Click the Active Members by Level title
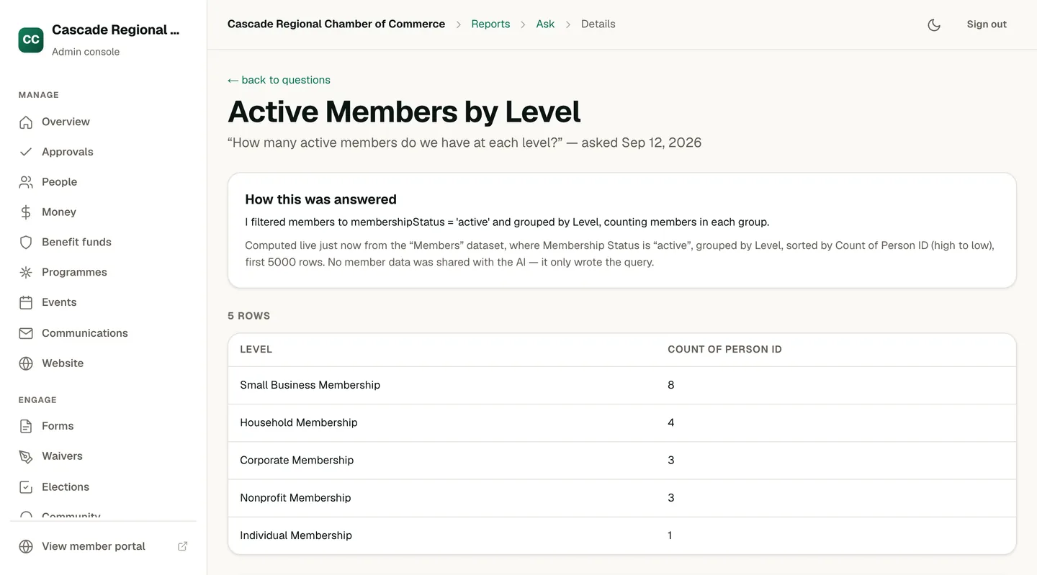This screenshot has height=575, width=1037. 404,112
